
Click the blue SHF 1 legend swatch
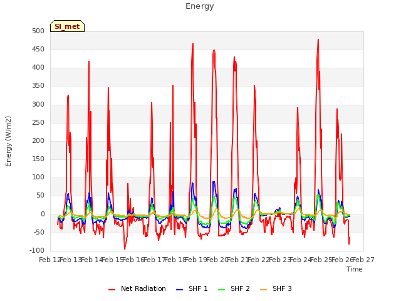(x=180, y=290)
